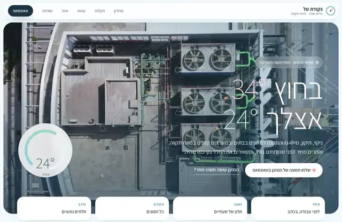Click the שלחו תמונה של המזגן בוואטסאפ button
342x222 pixels.
[284, 170]
